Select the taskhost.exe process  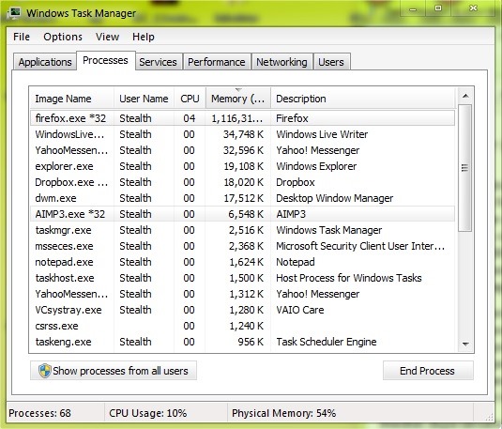pos(242,278)
